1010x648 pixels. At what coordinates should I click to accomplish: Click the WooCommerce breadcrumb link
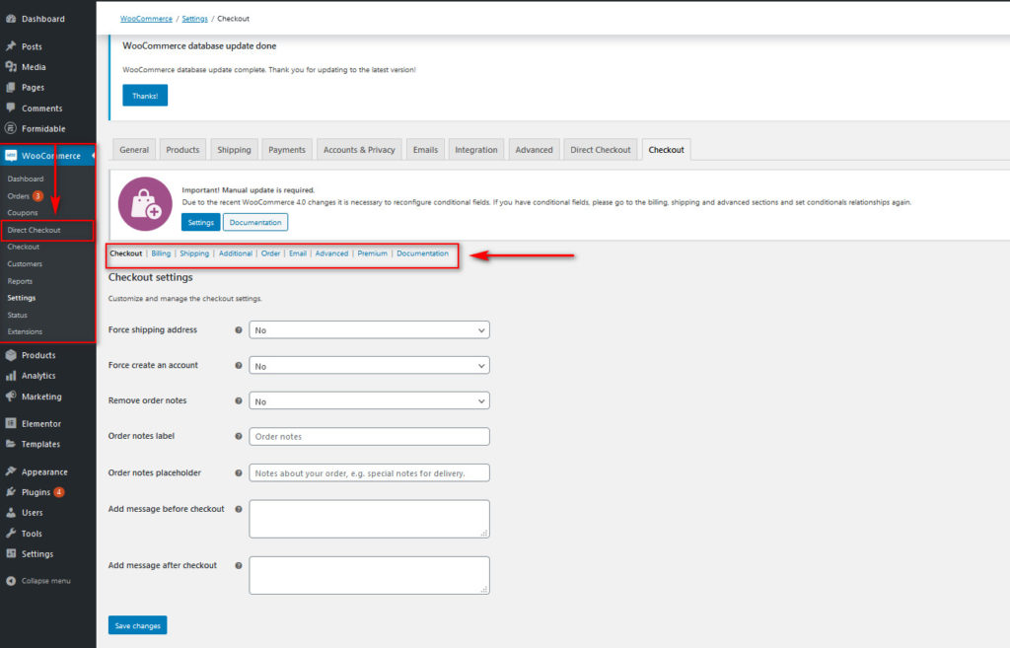click(146, 19)
